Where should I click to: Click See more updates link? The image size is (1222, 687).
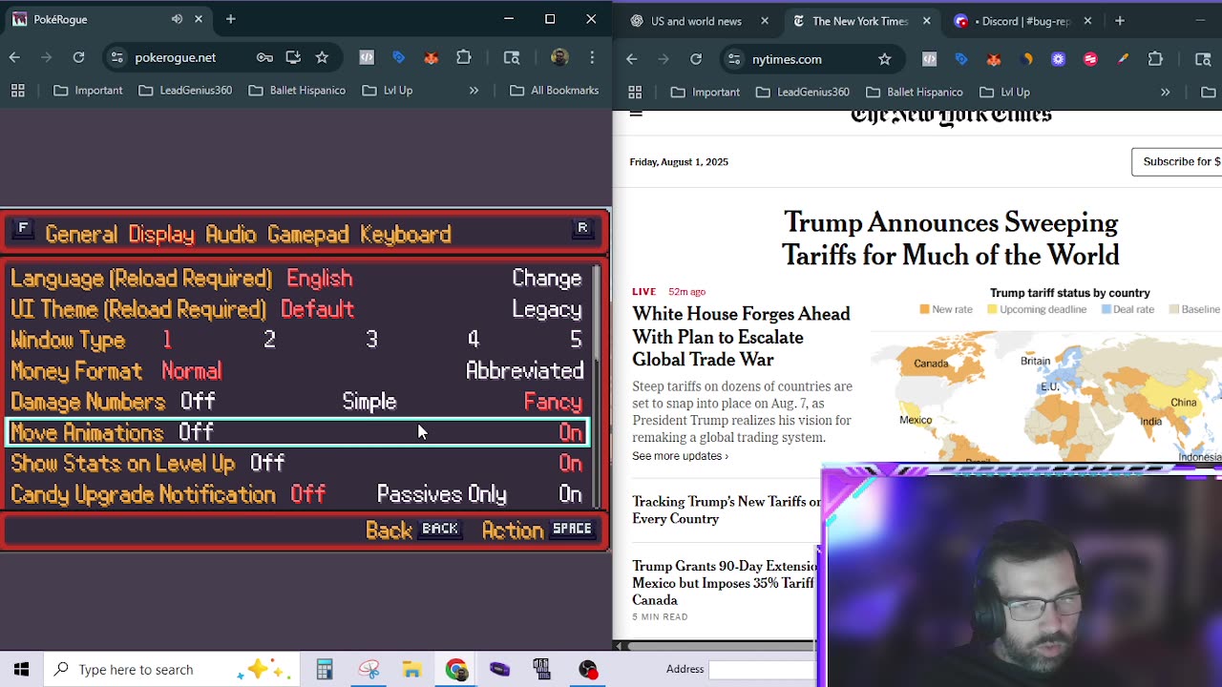tap(680, 456)
